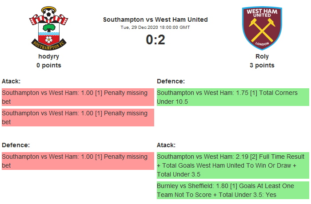311x204 pixels.
Task: Click the 29 Dec 2020 match date
Action: point(155,27)
